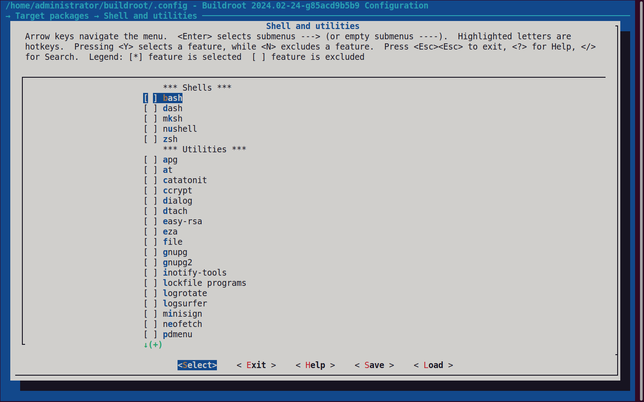This screenshot has width=644, height=402.
Task: Enable the catatonit checkbox
Action: pos(150,180)
